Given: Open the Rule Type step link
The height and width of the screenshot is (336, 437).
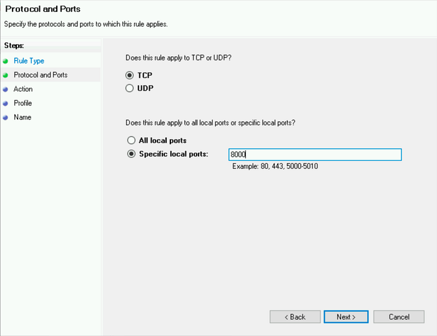Looking at the screenshot, I should 29,61.
